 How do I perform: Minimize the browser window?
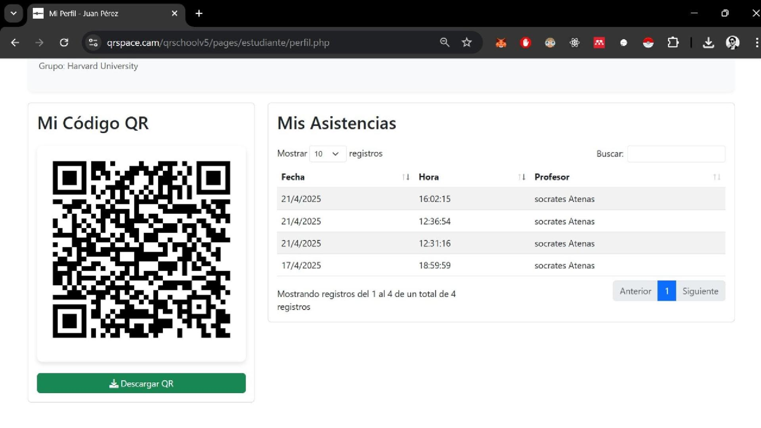point(694,13)
